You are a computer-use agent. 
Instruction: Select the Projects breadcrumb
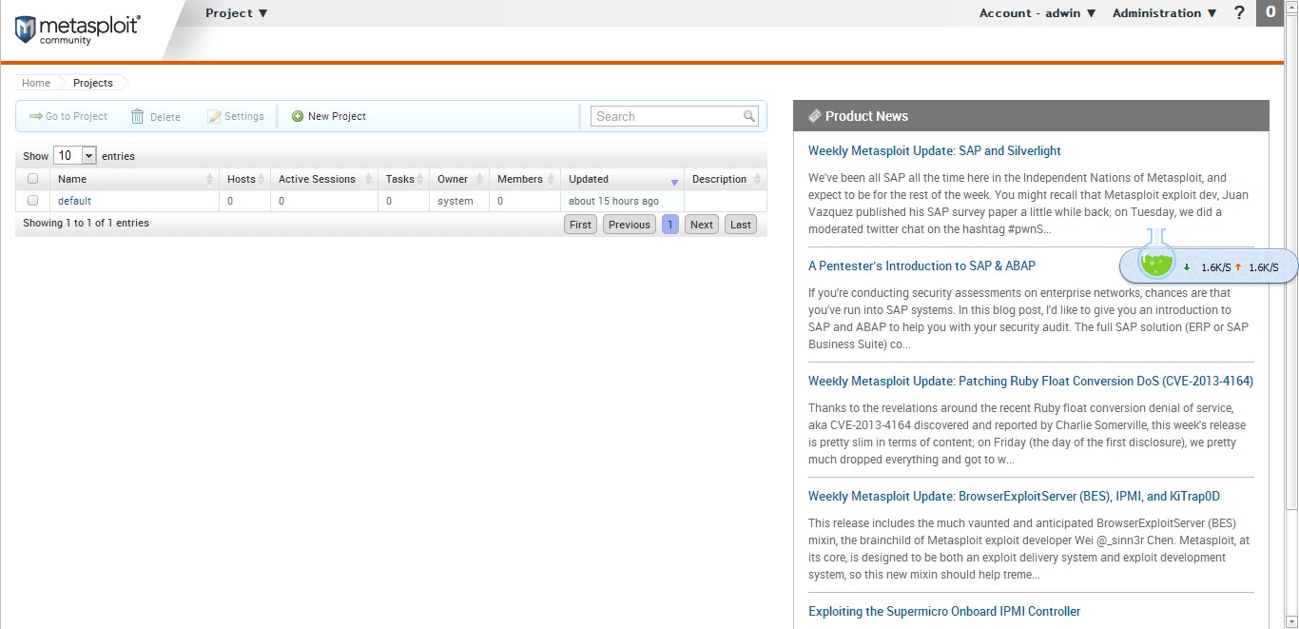(93, 83)
